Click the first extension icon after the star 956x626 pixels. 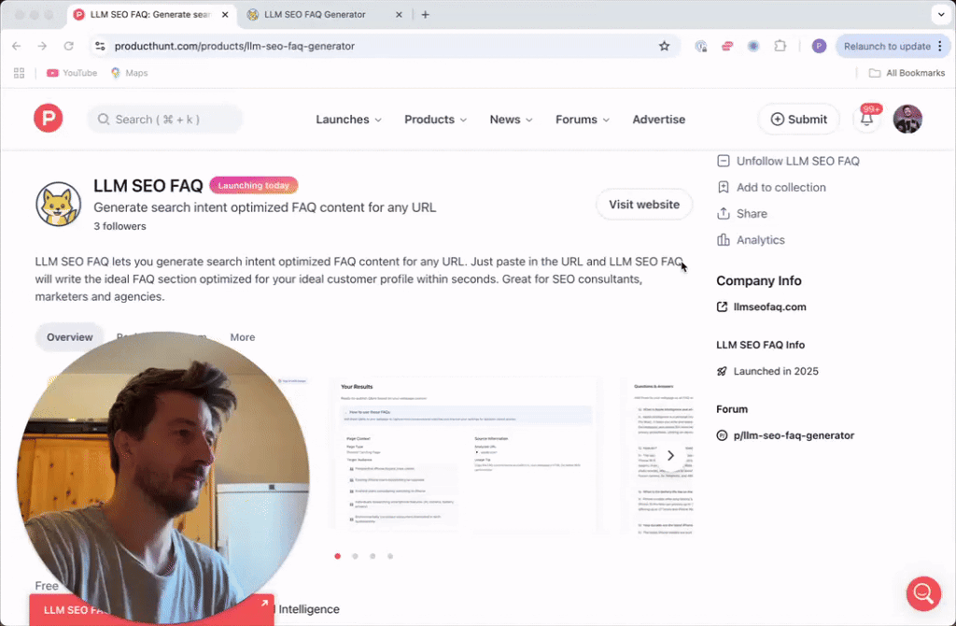701,46
